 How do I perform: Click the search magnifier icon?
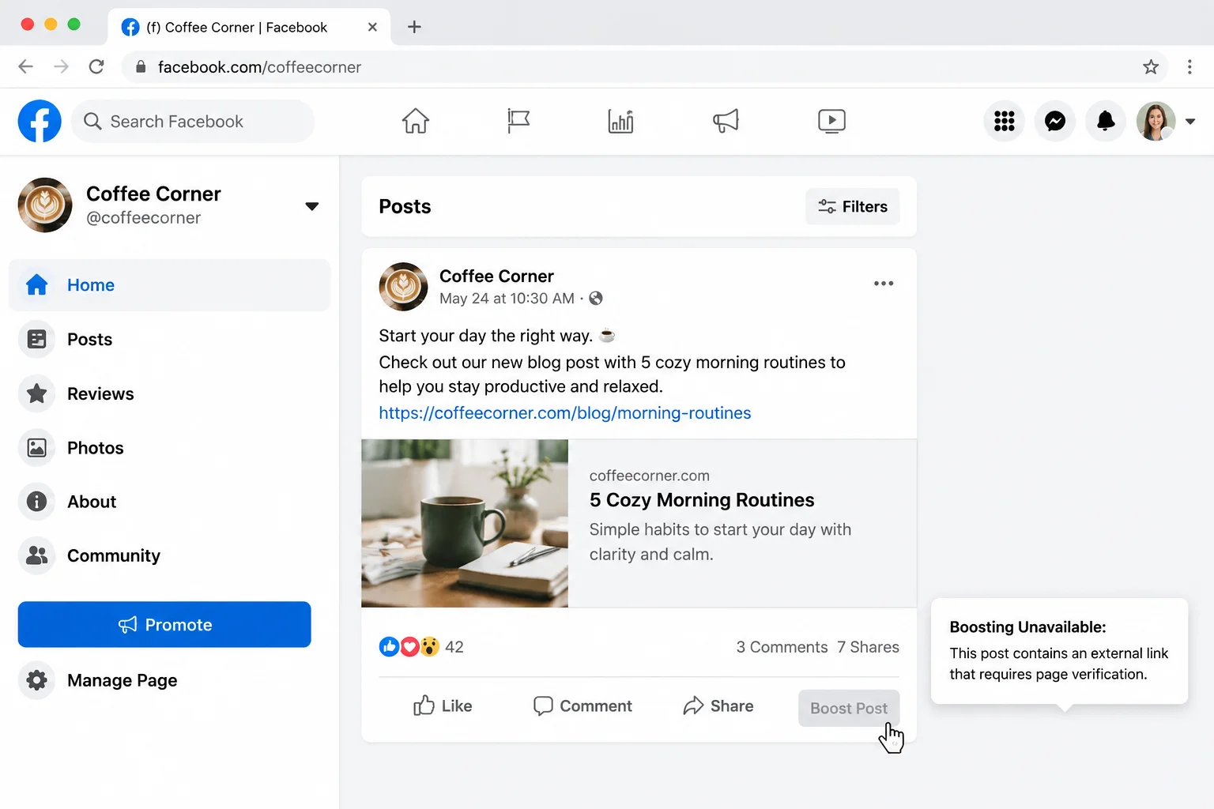click(x=92, y=122)
